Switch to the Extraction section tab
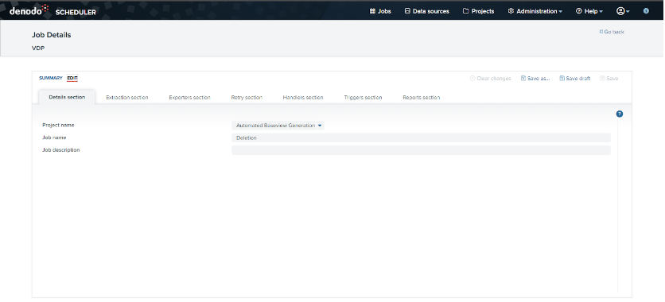Image resolution: width=665 pixels, height=302 pixels. coord(127,98)
